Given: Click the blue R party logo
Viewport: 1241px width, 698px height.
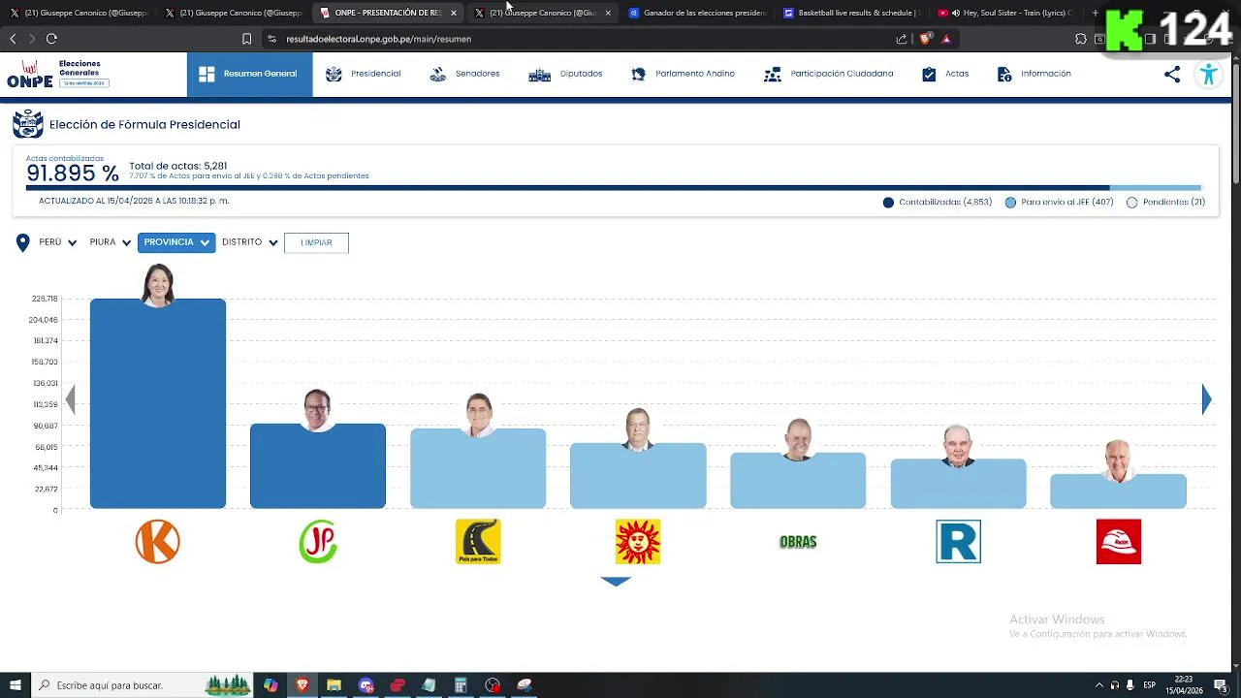Looking at the screenshot, I should pyautogui.click(x=958, y=542).
